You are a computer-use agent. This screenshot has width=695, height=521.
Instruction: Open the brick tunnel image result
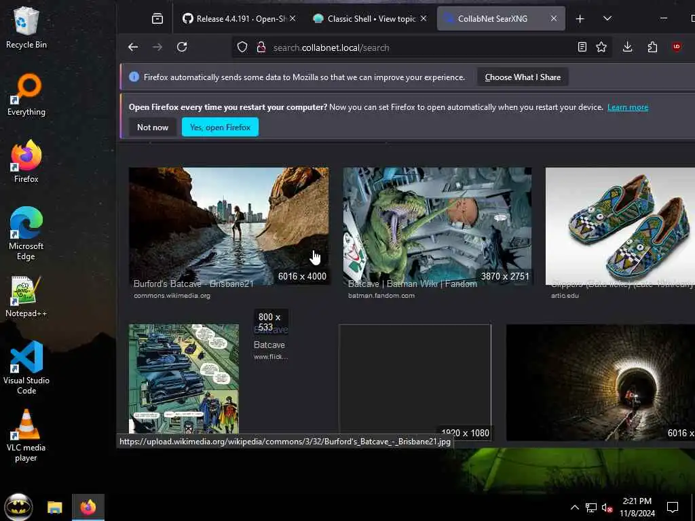click(601, 383)
